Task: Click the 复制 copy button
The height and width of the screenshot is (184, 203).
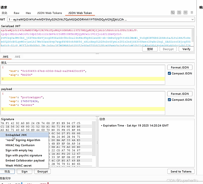Action: pos(150,49)
